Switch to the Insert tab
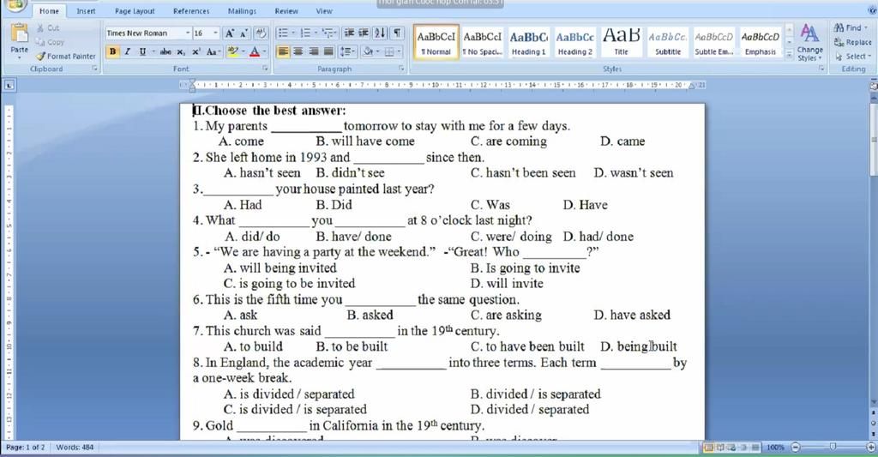The width and height of the screenshot is (878, 457). 86,10
